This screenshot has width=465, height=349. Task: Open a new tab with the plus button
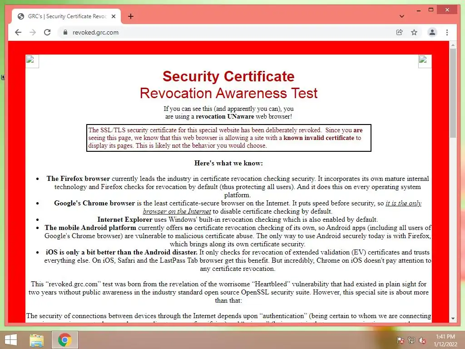130,16
